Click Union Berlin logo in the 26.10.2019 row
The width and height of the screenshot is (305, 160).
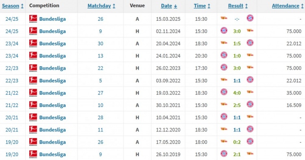pyautogui.click(x=250, y=154)
